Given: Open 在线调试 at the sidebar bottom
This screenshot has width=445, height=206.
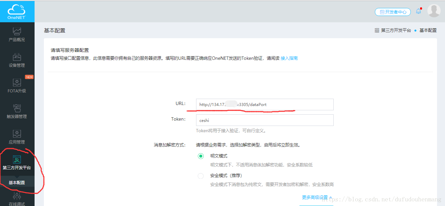Looking at the screenshot, I should pos(17,198).
